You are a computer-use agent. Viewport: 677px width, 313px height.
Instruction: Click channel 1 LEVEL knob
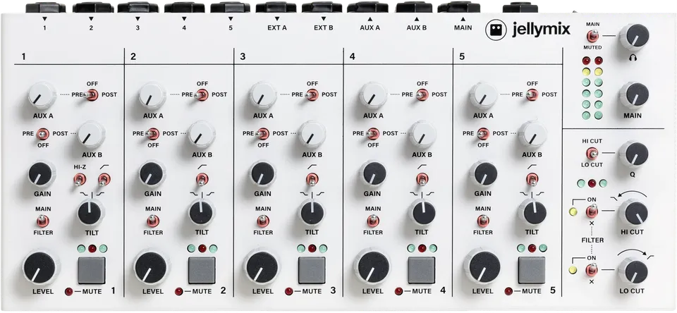click(41, 268)
